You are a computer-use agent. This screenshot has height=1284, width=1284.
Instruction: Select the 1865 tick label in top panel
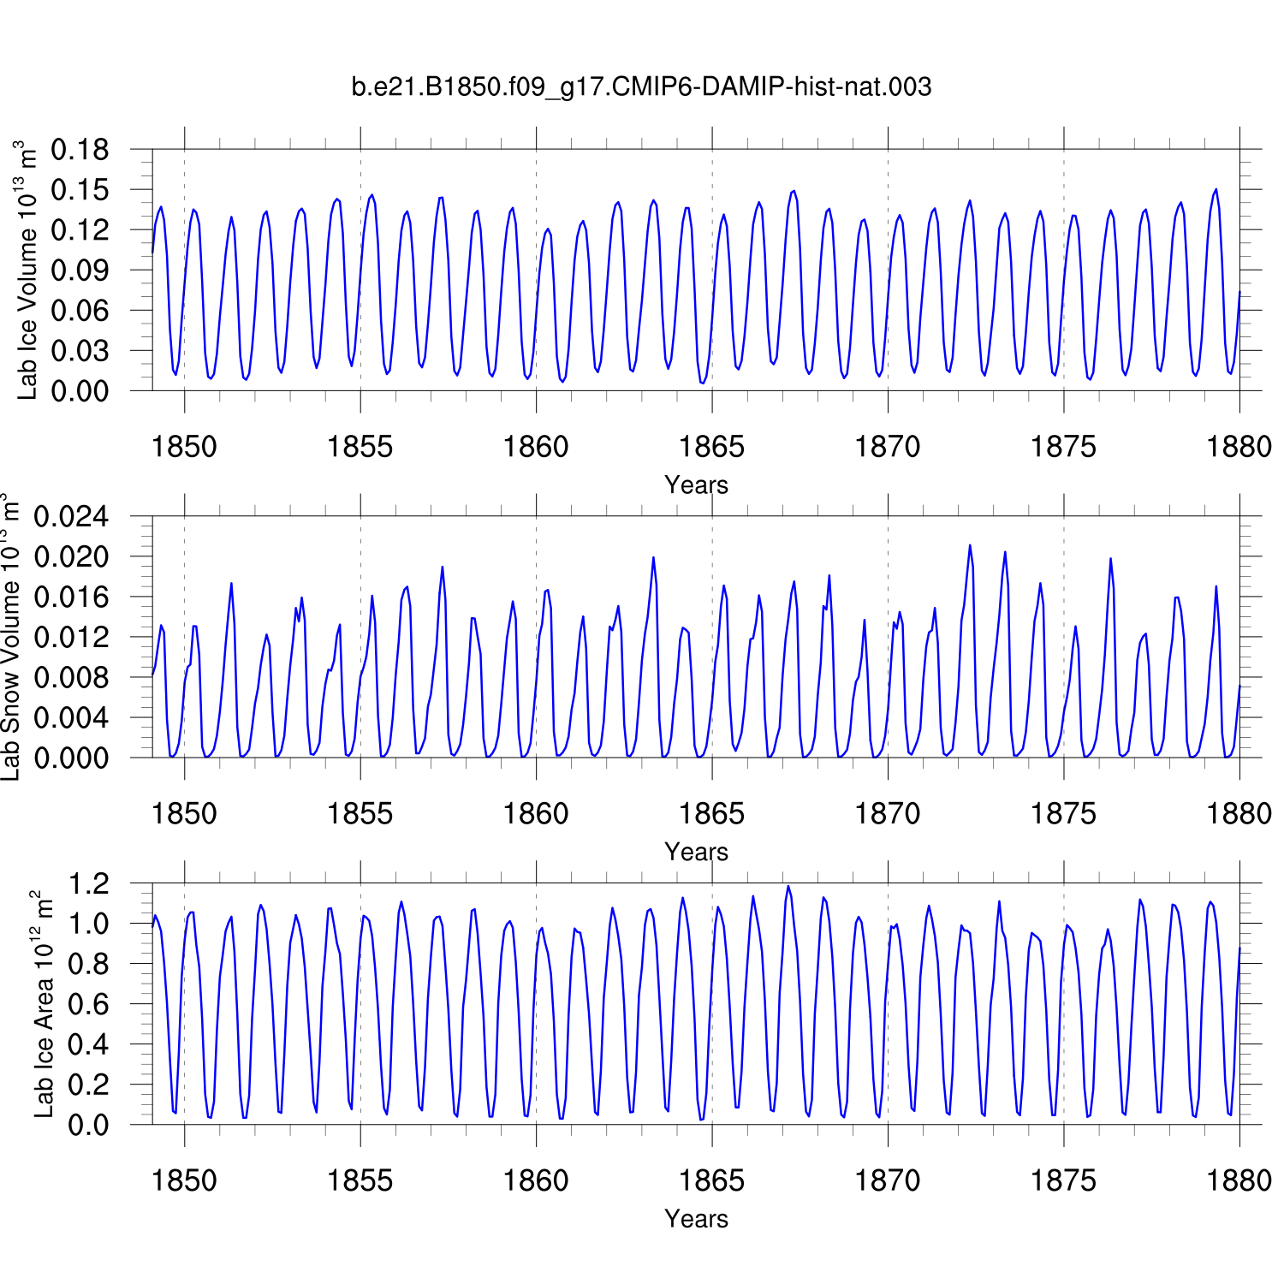pos(711,447)
